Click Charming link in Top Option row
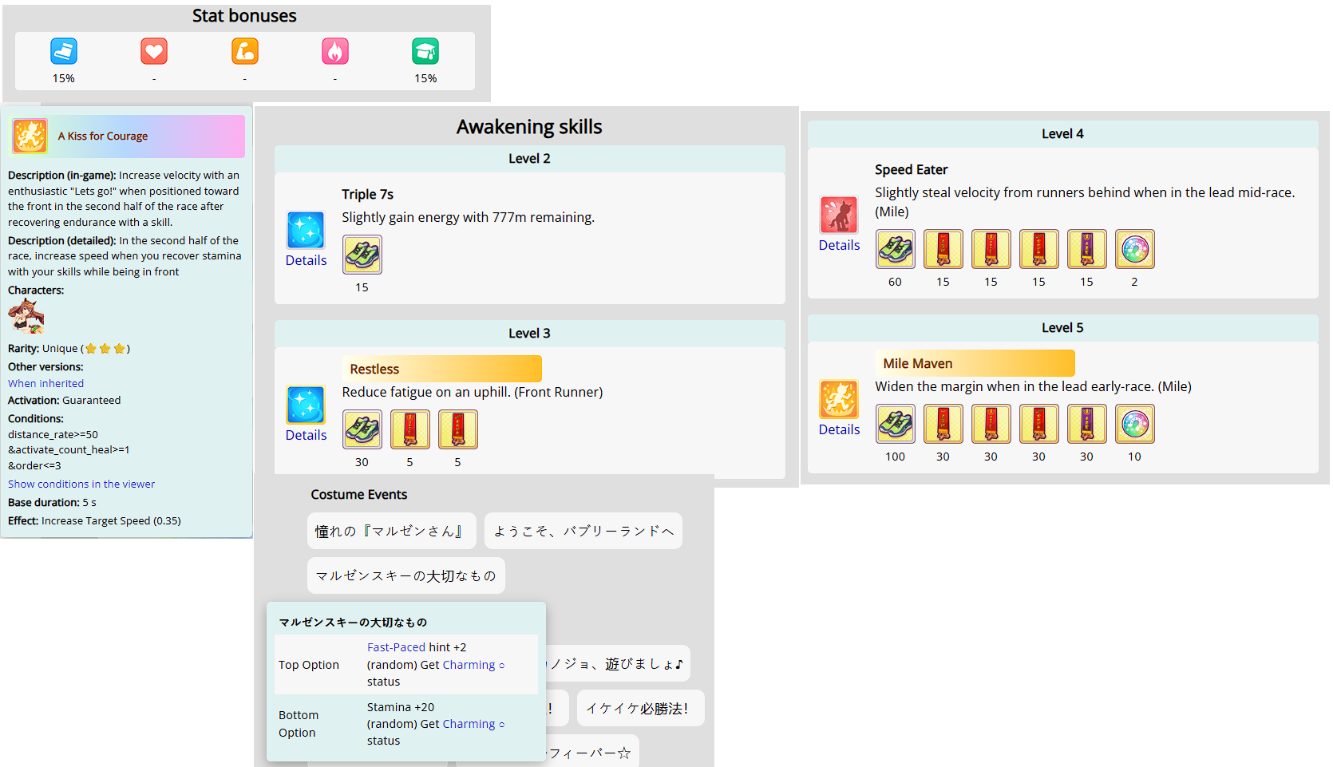 tap(473, 665)
